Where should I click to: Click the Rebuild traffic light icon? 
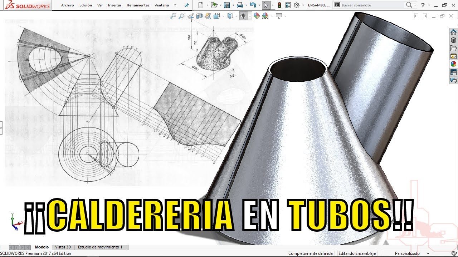(x=279, y=5)
